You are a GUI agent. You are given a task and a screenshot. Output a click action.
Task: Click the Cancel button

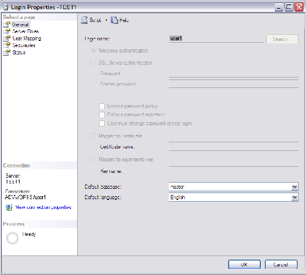tap(281, 265)
